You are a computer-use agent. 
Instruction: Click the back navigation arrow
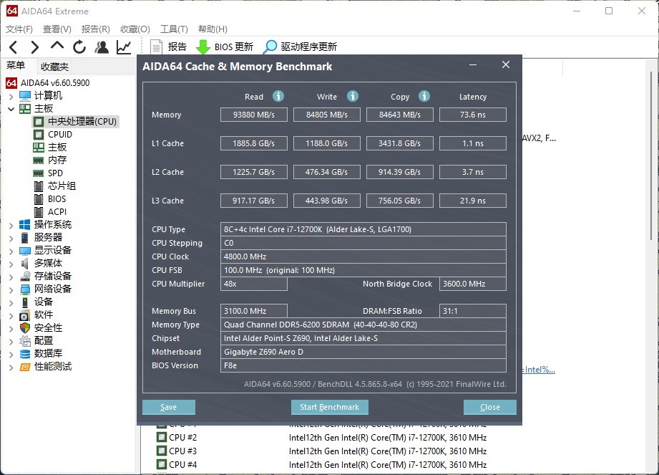[x=14, y=47]
